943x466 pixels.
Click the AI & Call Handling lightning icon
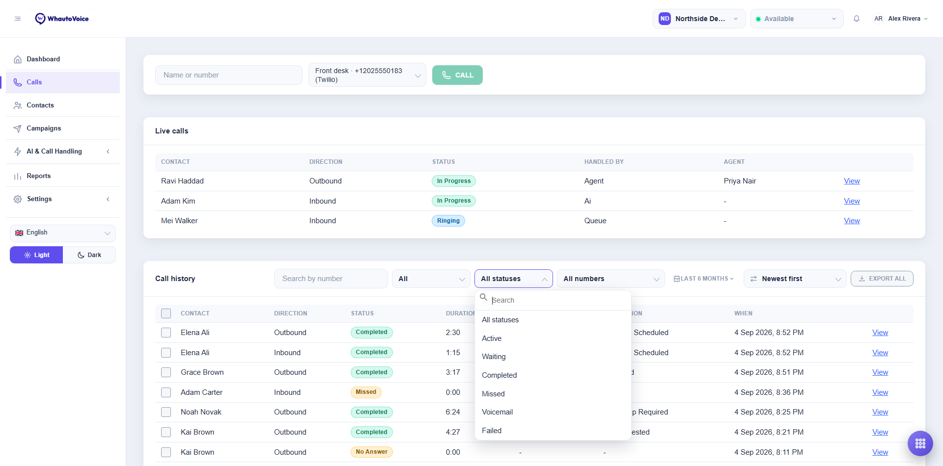[x=18, y=152]
